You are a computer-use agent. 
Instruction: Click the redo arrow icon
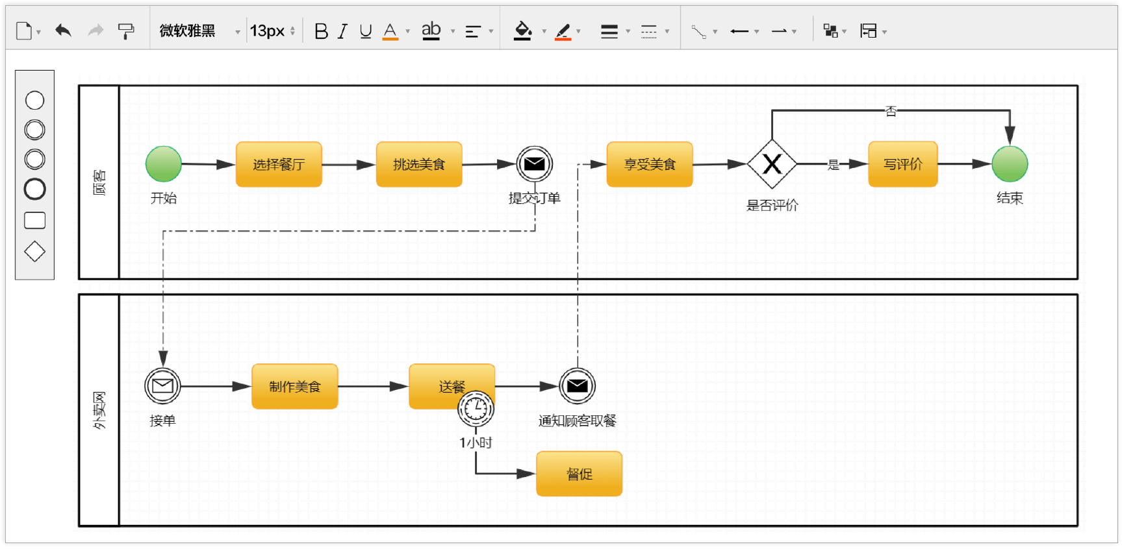[x=96, y=30]
